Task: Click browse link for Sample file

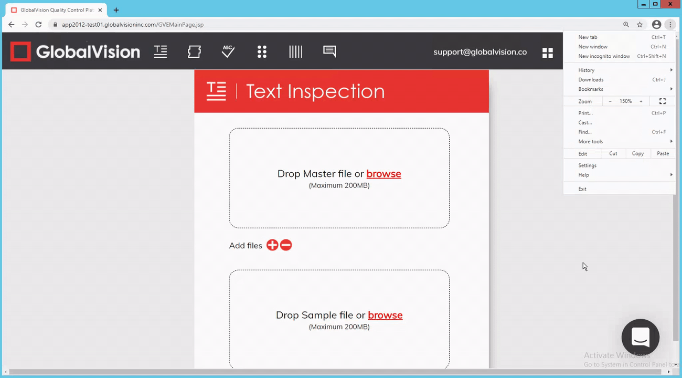Action: [x=385, y=315]
